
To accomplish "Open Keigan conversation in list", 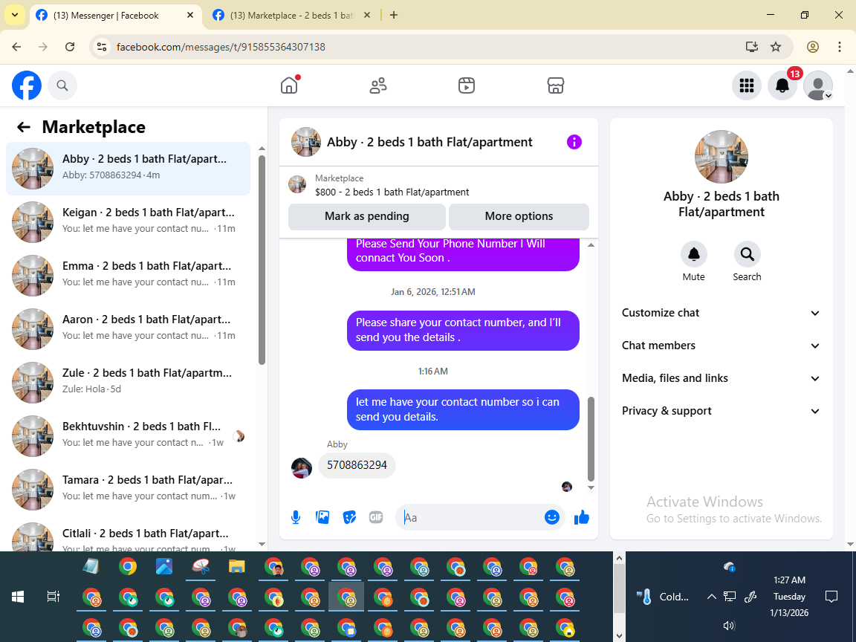I will 129,222.
